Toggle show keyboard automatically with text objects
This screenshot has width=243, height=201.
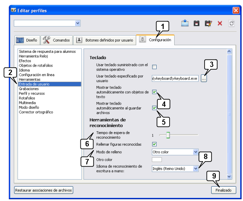(x=154, y=92)
